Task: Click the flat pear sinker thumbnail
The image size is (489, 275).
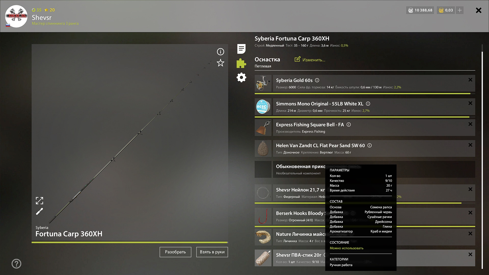Action: pyautogui.click(x=263, y=148)
